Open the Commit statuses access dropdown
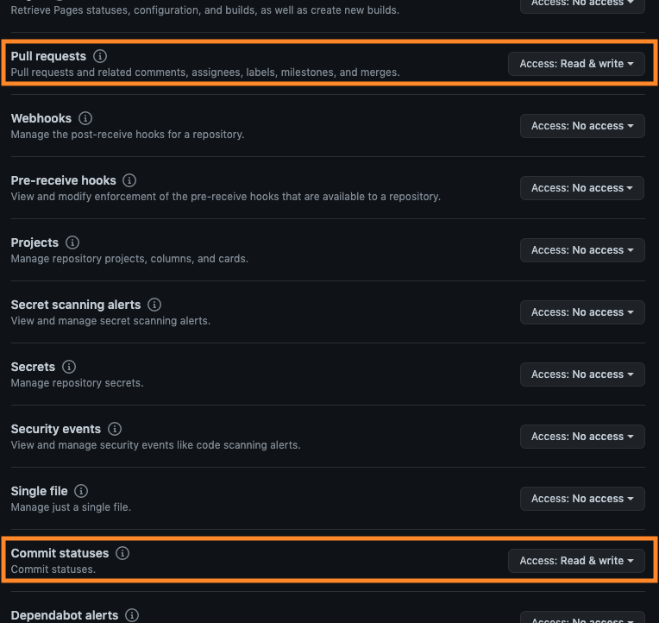Viewport: 659px width, 623px height. 576,561
